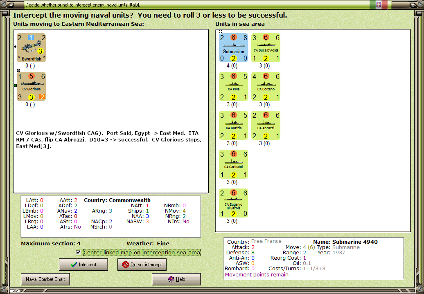Click the Submarine unit counter
Image resolution: width=424 pixels, height=294 pixels.
pos(233,47)
